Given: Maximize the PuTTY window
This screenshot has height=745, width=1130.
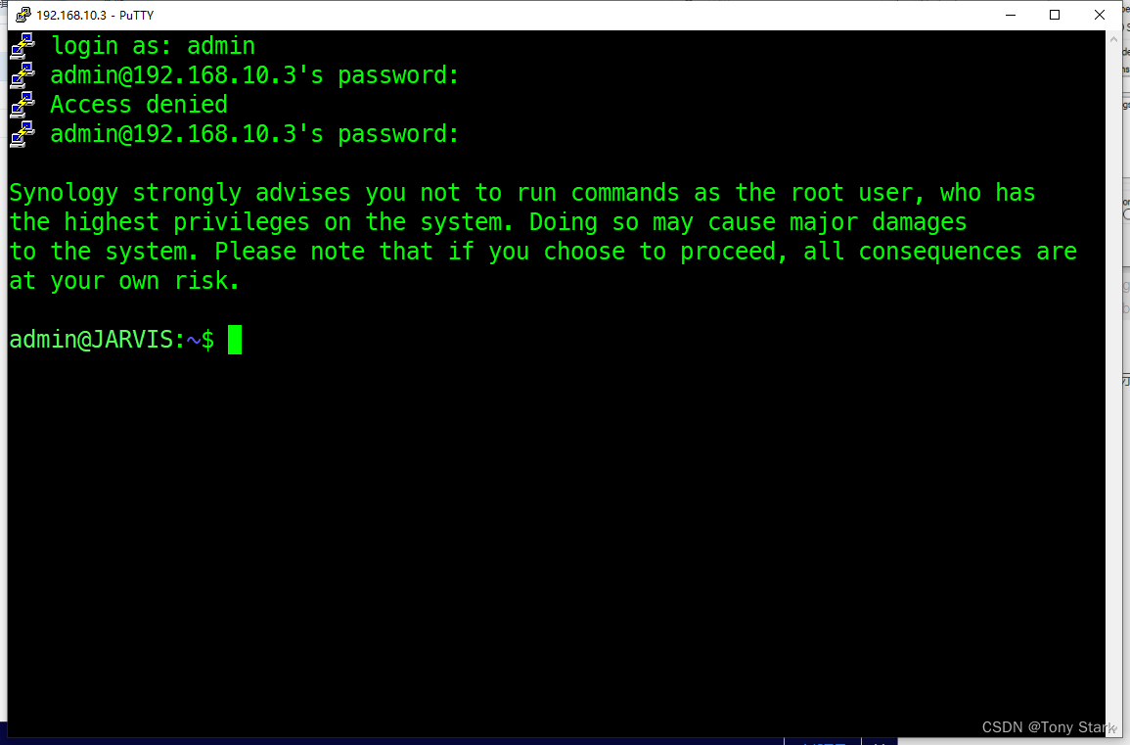Looking at the screenshot, I should point(1055,15).
